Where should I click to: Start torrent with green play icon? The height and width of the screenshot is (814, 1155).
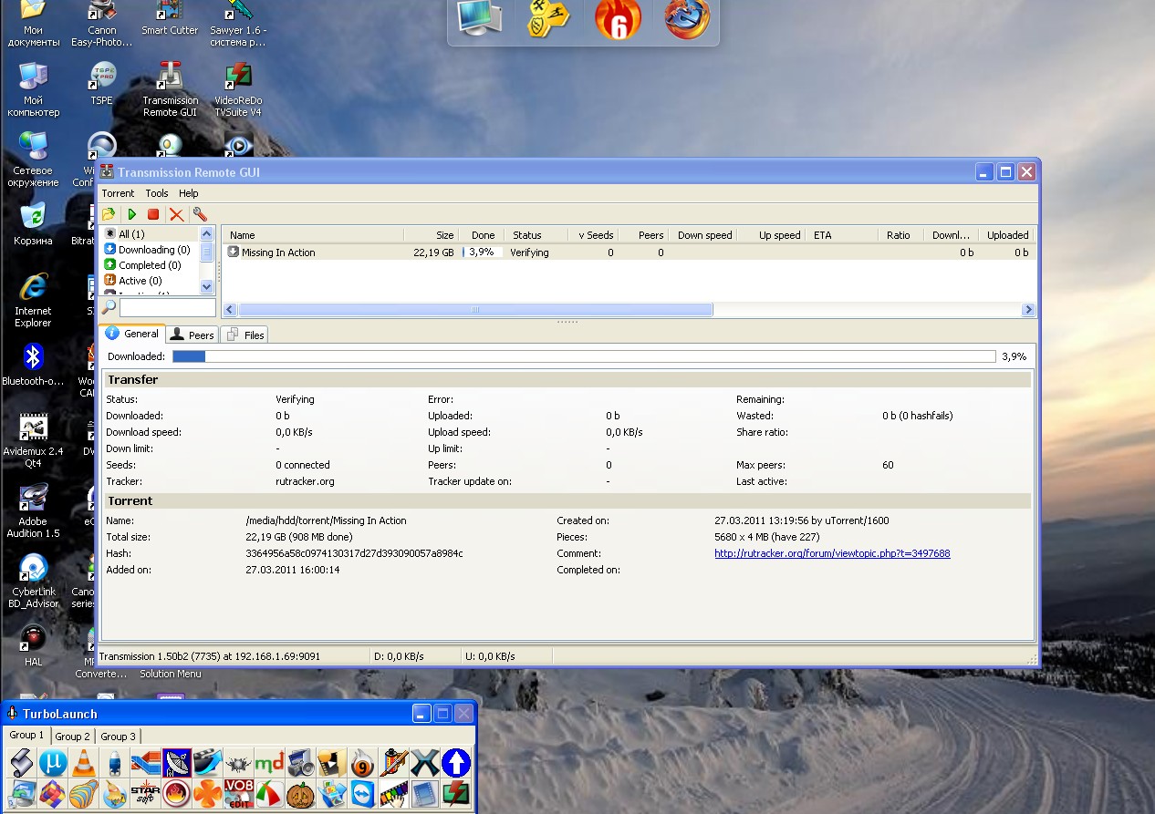click(132, 214)
